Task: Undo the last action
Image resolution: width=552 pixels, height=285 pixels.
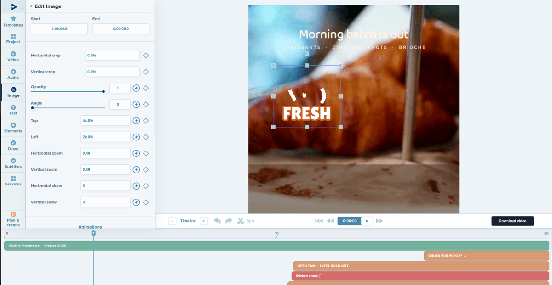Action: (217, 221)
